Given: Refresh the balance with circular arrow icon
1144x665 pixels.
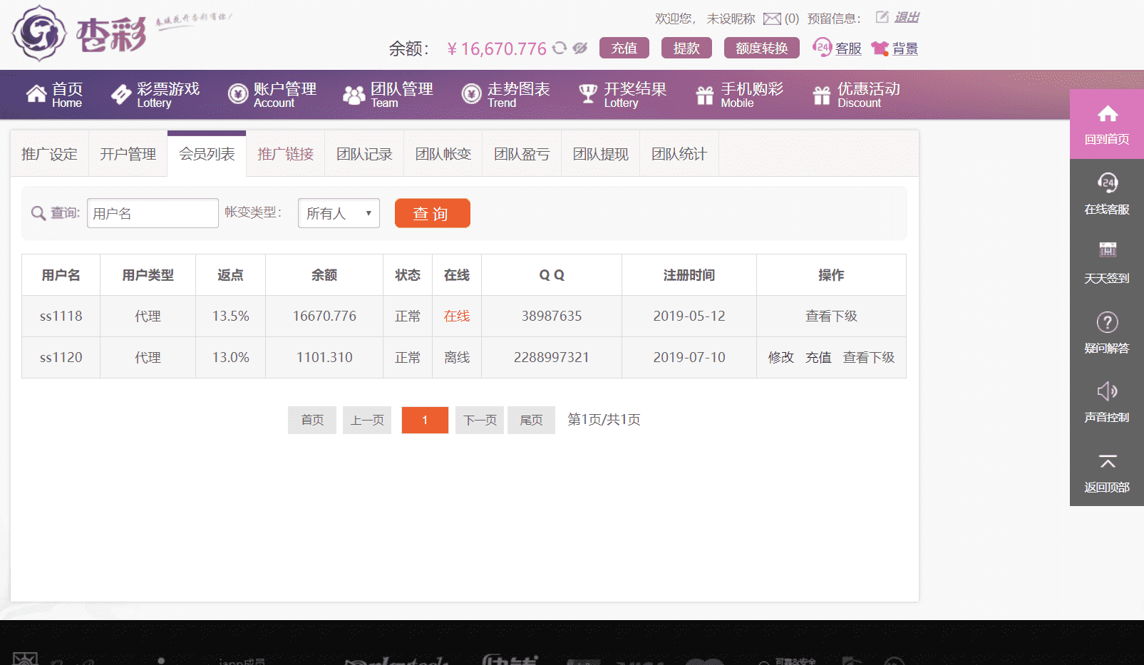Looking at the screenshot, I should tap(560, 48).
